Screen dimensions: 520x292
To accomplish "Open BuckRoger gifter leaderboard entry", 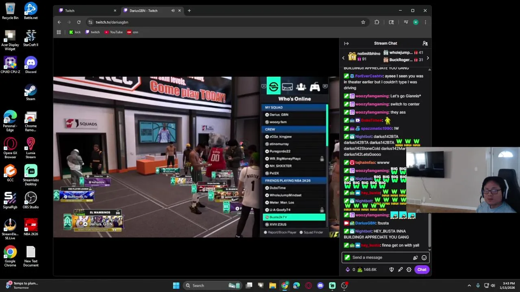I will point(403,60).
